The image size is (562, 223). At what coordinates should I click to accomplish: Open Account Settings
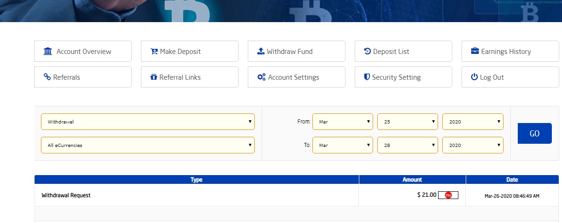click(297, 77)
